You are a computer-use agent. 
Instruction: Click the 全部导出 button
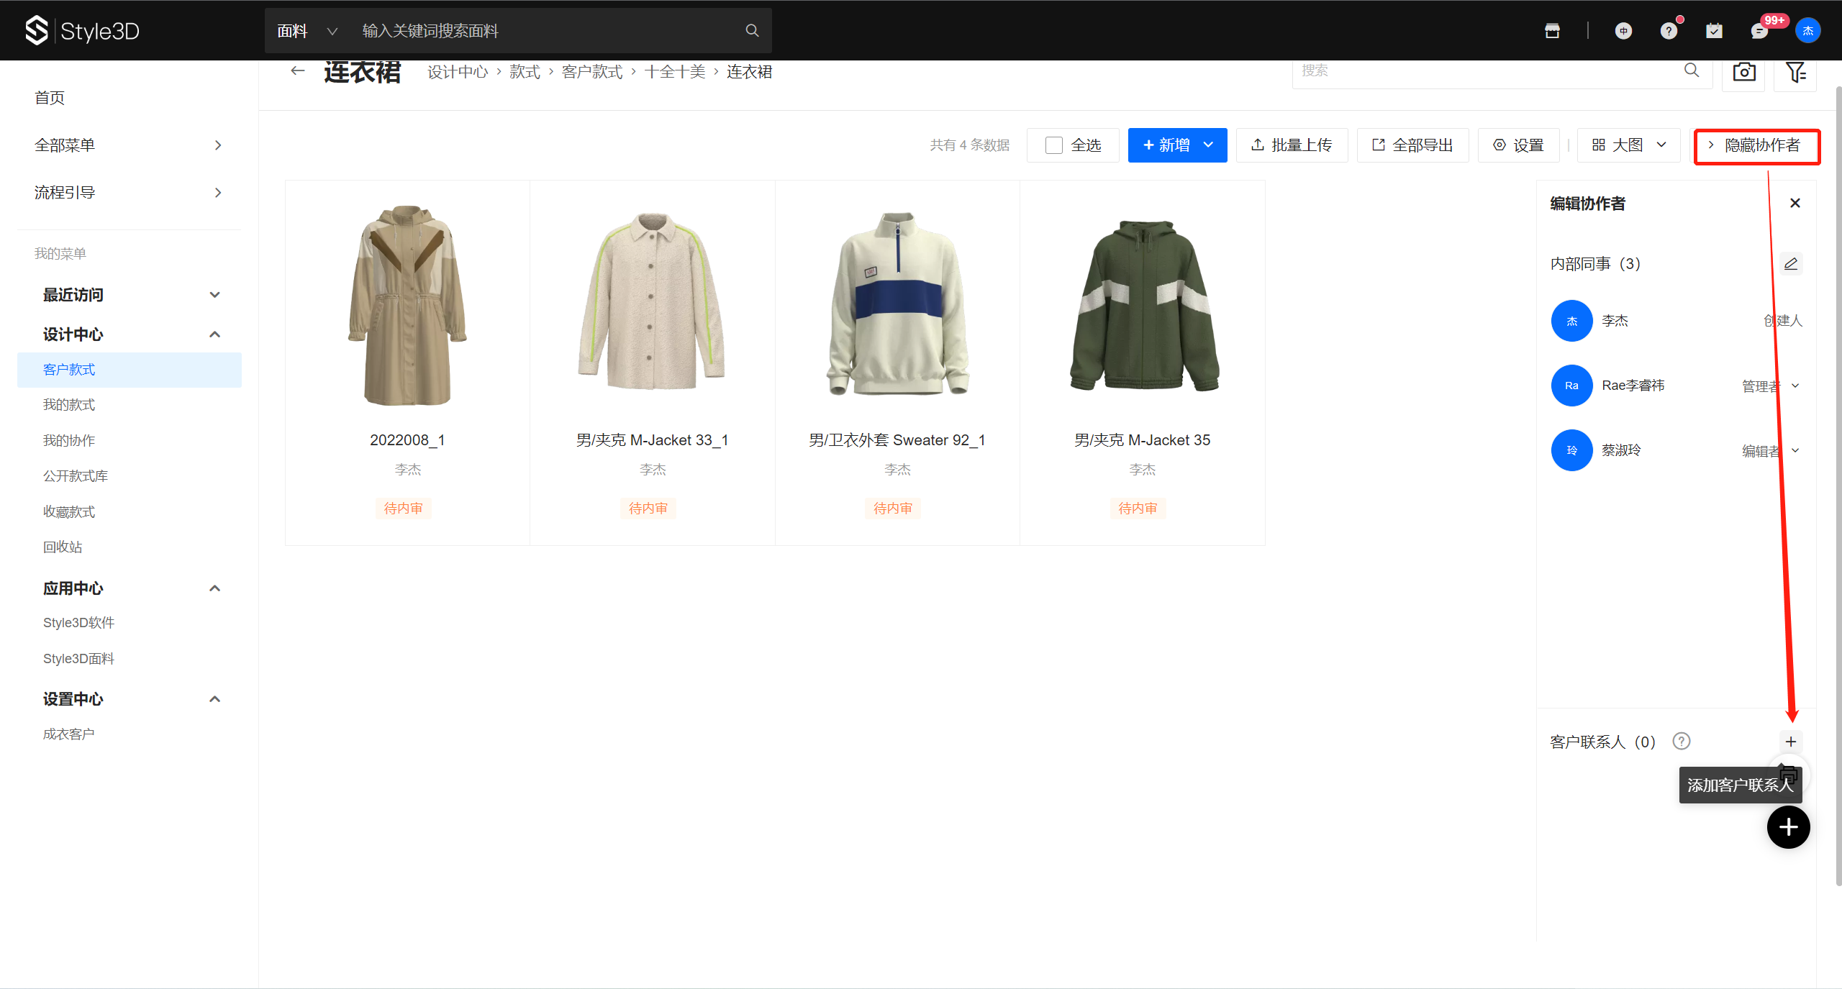1412,145
